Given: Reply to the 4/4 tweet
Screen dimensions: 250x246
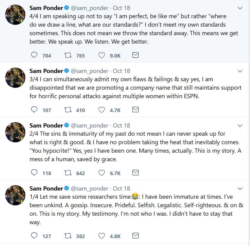Looking at the screenshot, I should coord(35,55).
